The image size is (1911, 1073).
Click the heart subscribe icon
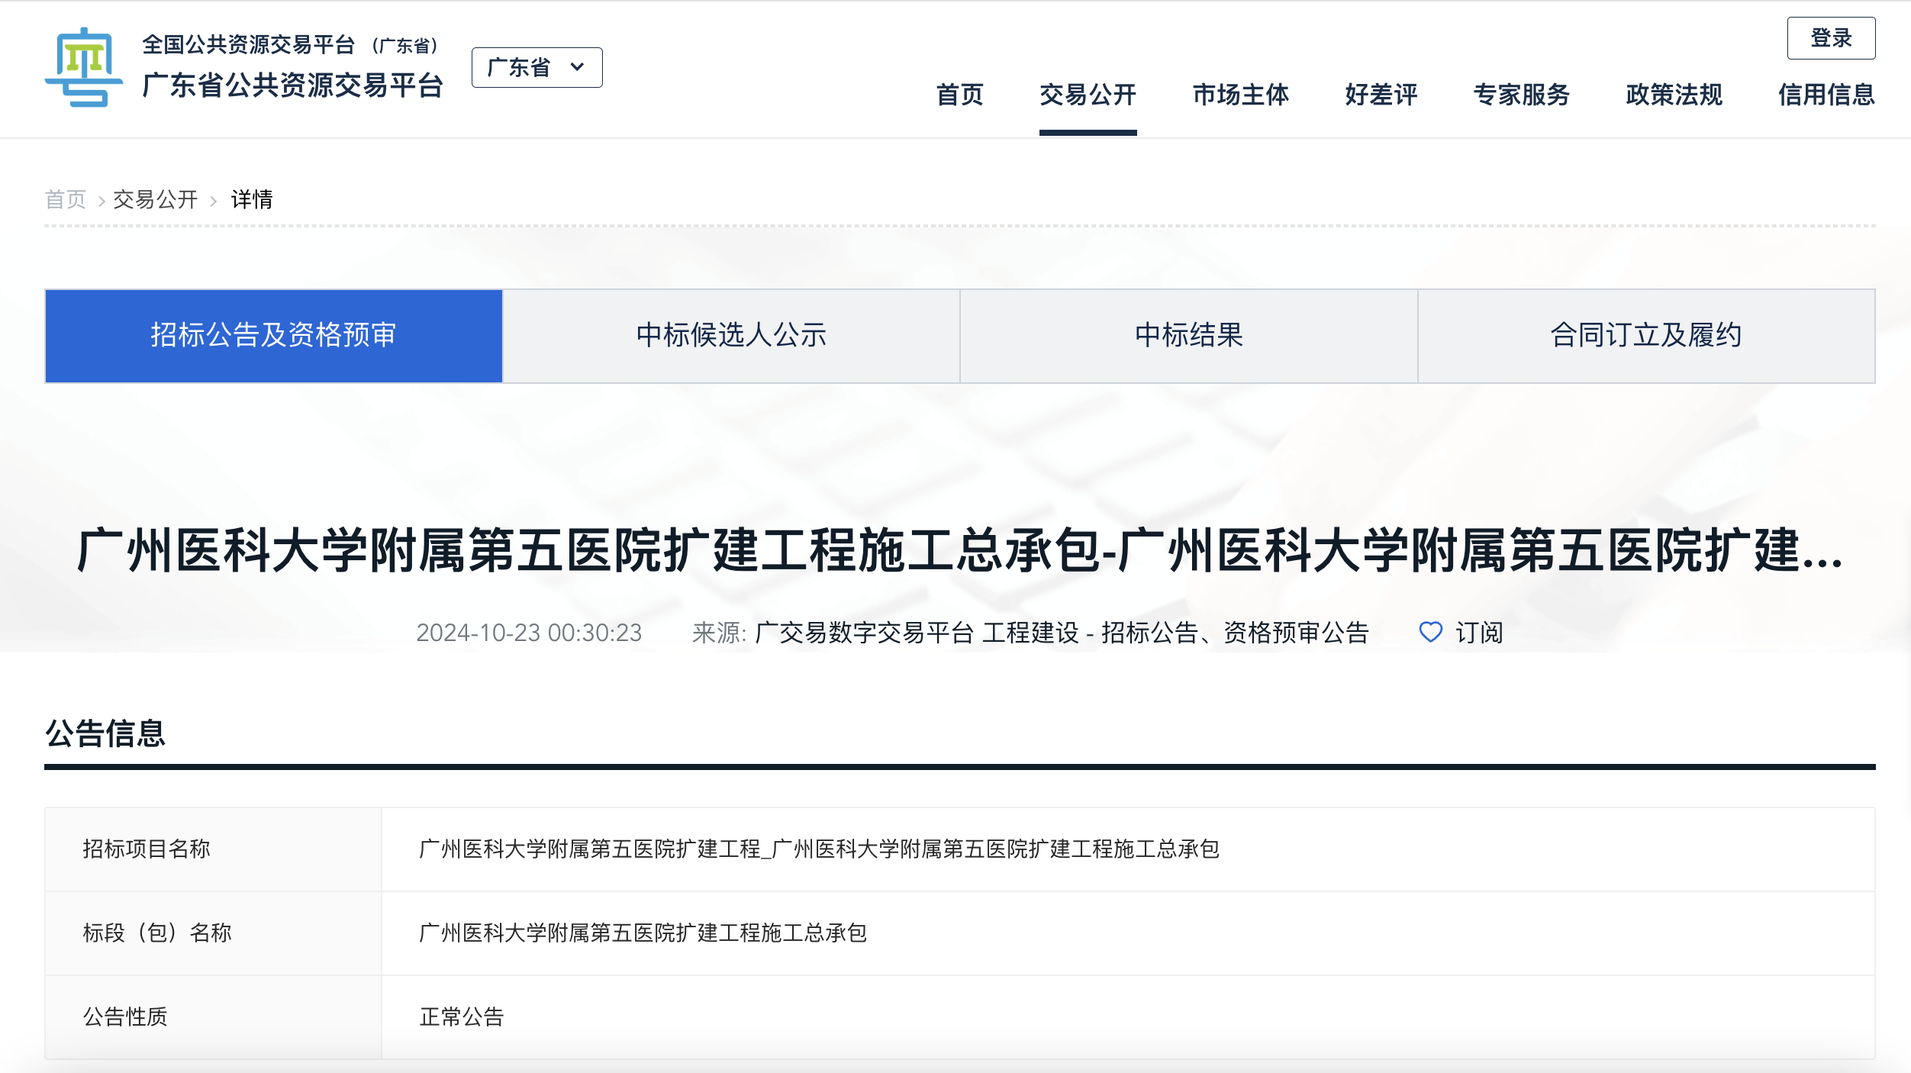1430,632
